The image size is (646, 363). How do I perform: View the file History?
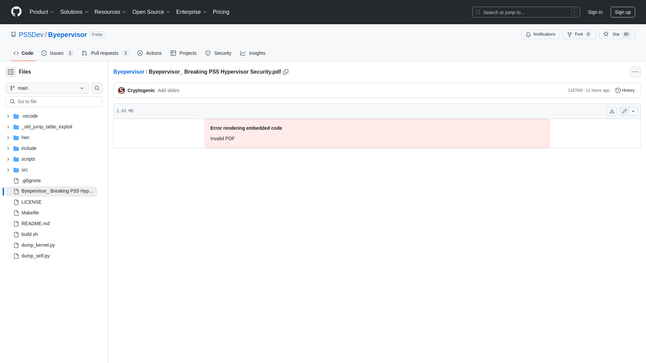pyautogui.click(x=625, y=90)
